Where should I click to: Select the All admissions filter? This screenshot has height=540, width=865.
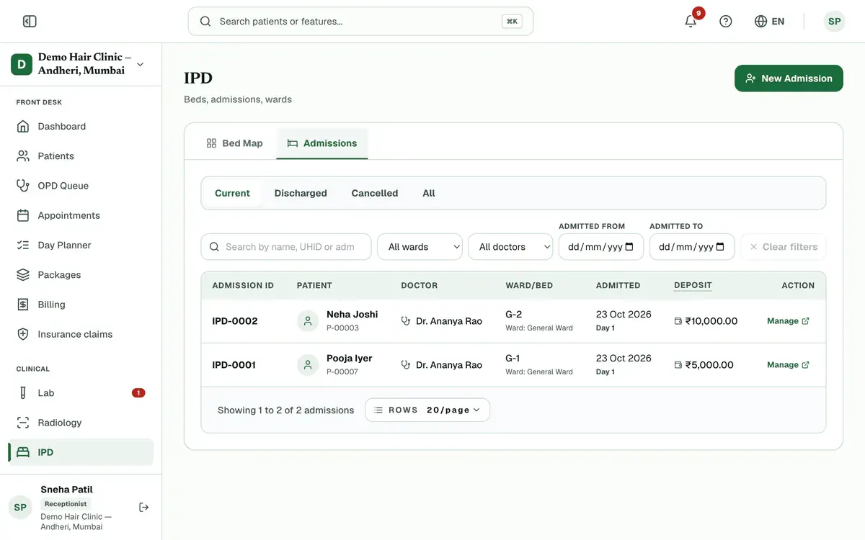429,193
